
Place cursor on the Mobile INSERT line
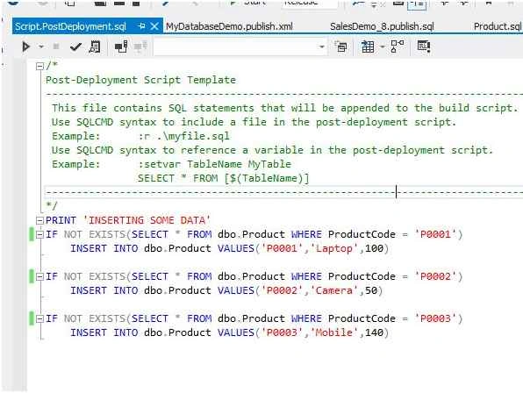point(230,332)
